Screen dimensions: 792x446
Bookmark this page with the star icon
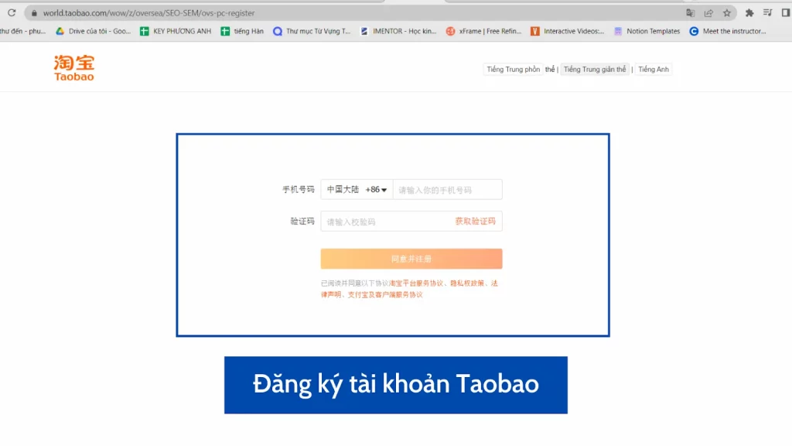coord(727,13)
